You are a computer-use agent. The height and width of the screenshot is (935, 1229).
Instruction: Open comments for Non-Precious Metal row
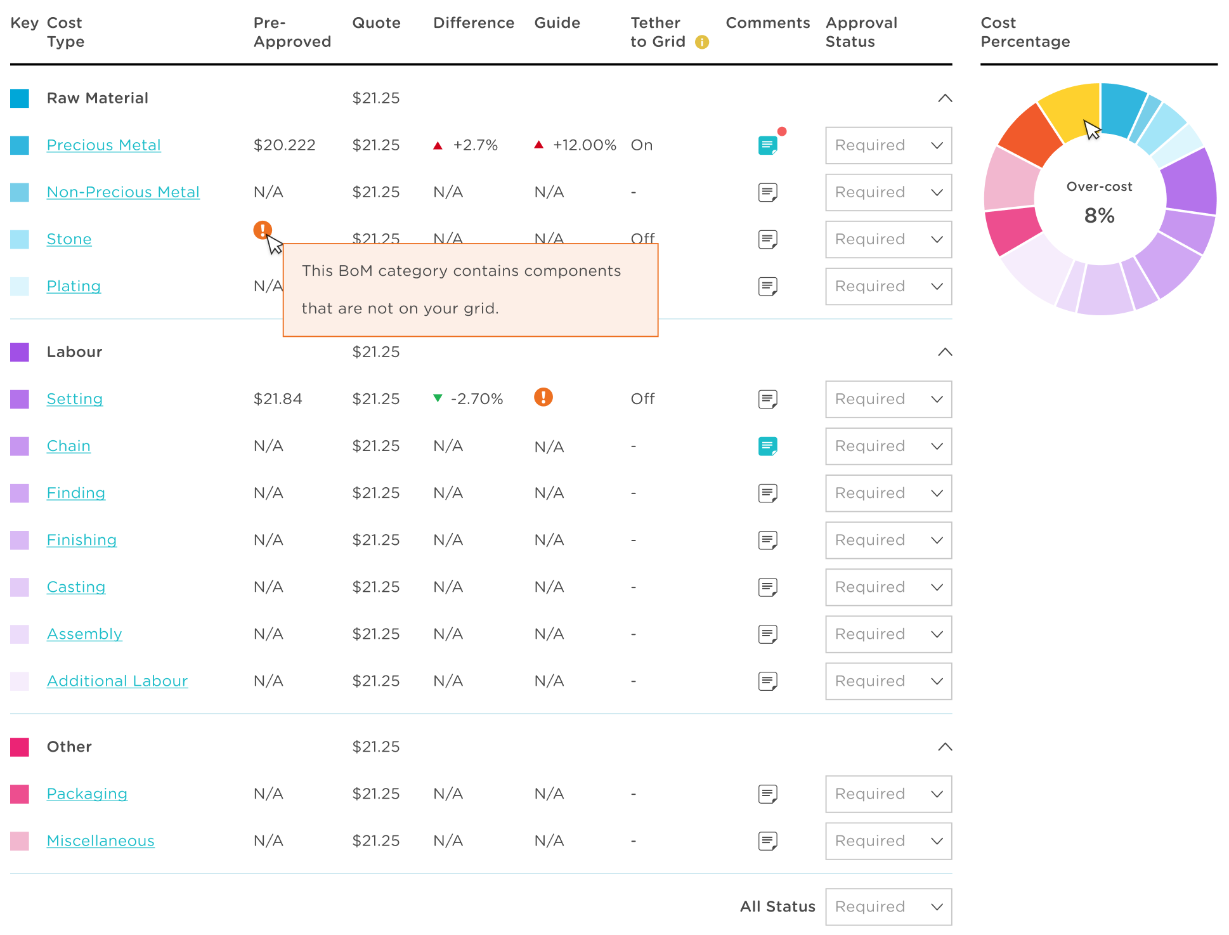(767, 192)
